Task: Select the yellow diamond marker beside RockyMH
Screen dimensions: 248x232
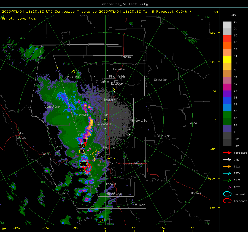Action: [74, 72]
